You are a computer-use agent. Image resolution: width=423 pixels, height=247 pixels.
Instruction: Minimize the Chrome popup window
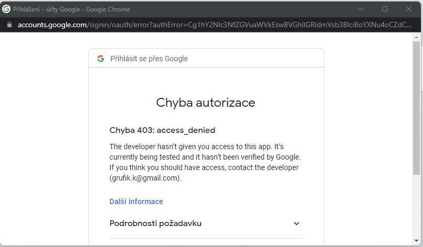[361, 9]
